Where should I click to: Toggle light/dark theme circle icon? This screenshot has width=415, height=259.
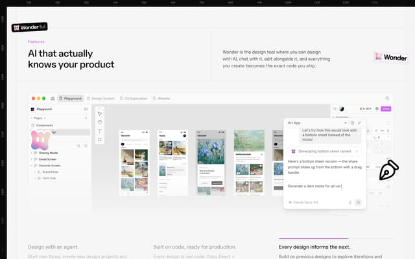point(342,109)
